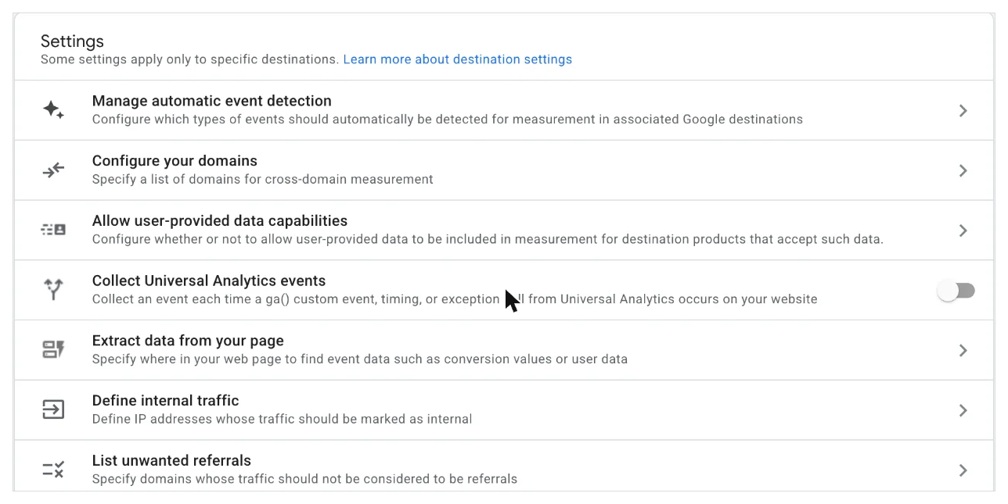The image size is (1008, 504).
Task: Open the List unwanted referrals title
Action: (171, 460)
